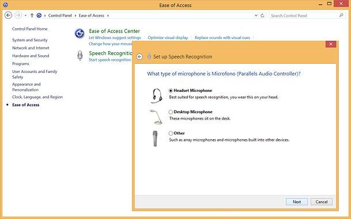Go back in Speech Recognition wizard
This screenshot has height=219, width=351.
click(139, 56)
